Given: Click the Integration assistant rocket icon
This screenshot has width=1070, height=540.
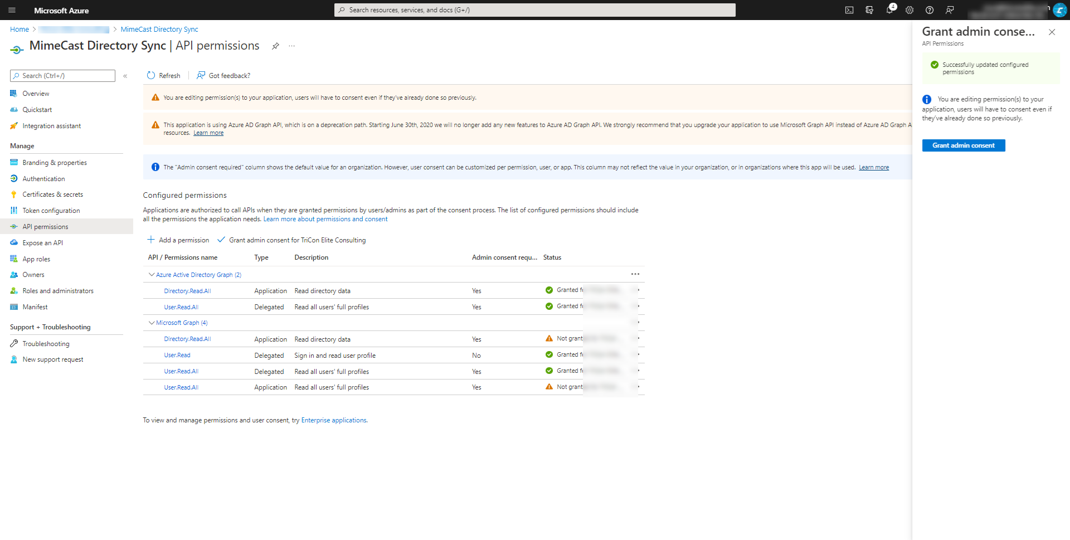Looking at the screenshot, I should (14, 126).
